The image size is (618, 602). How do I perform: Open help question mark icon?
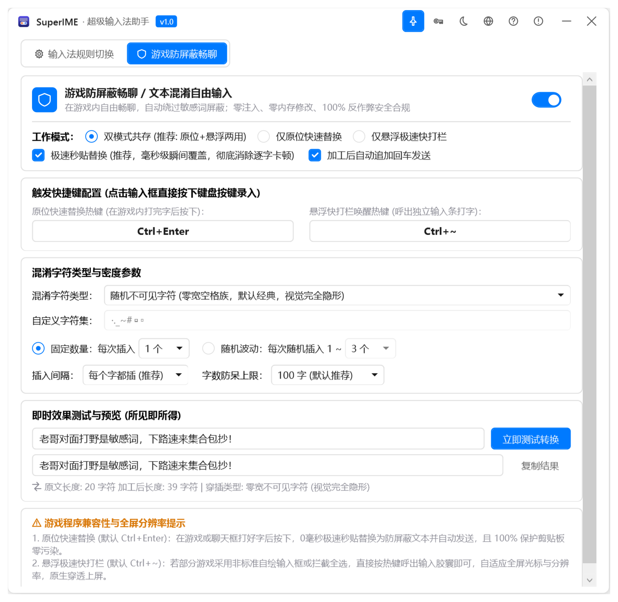tap(514, 21)
